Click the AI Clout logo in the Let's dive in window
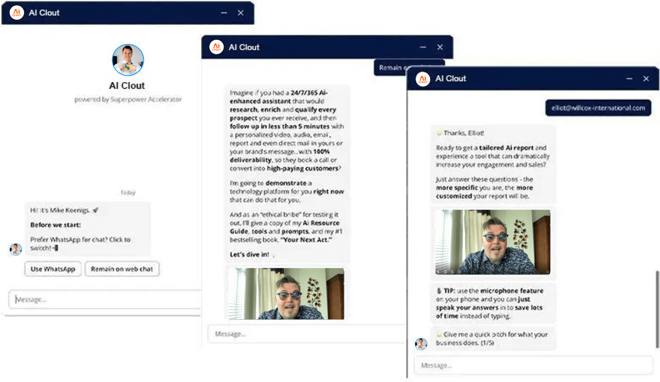The width and height of the screenshot is (660, 382). click(x=216, y=47)
